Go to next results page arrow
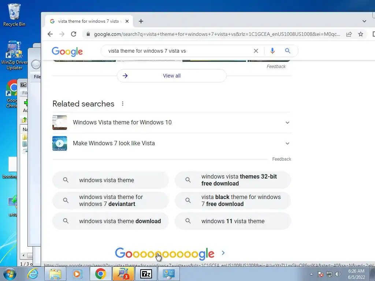The width and height of the screenshot is (375, 281). coord(223,253)
